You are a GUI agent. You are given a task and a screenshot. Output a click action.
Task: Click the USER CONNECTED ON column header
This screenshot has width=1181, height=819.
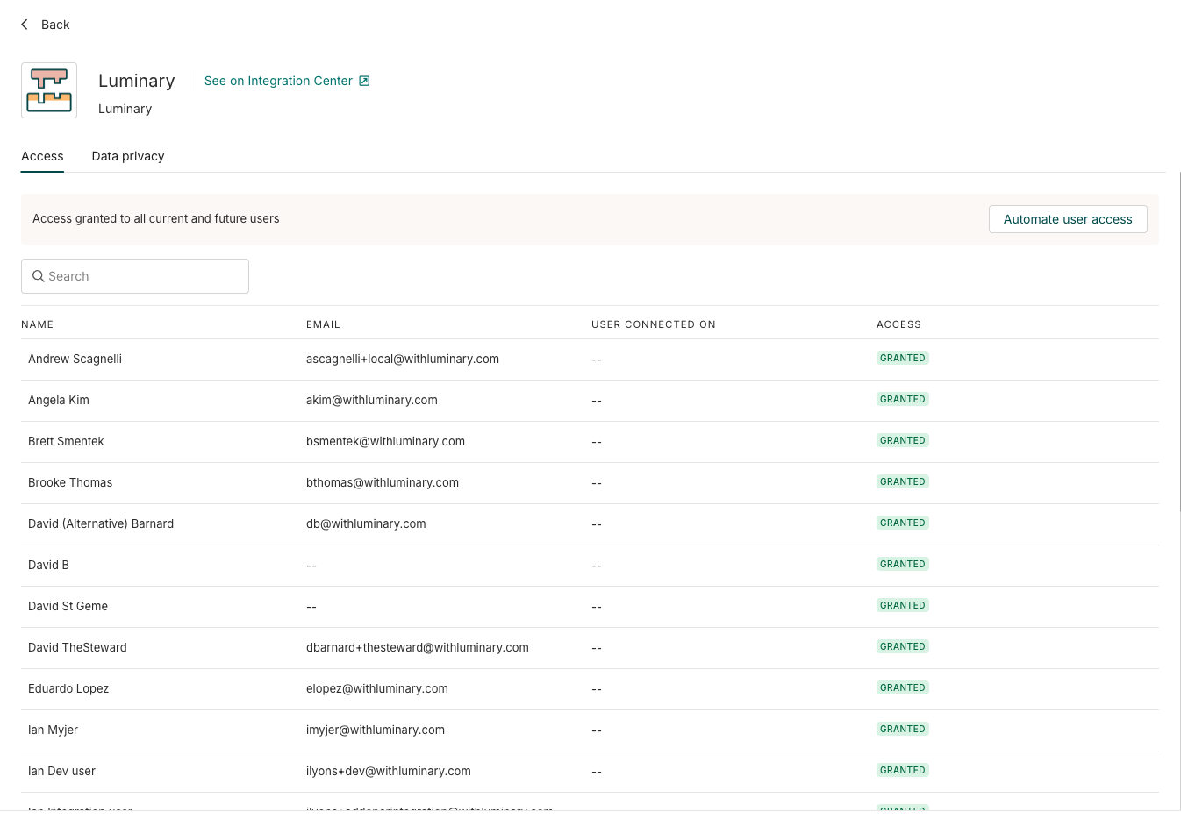654,324
